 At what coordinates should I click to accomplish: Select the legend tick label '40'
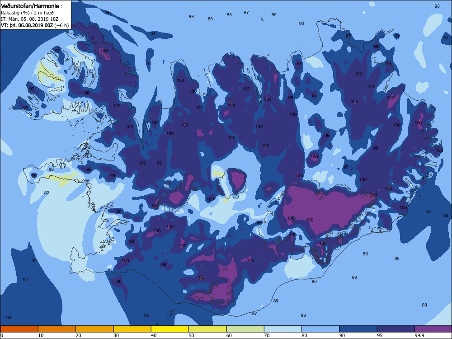(x=154, y=335)
